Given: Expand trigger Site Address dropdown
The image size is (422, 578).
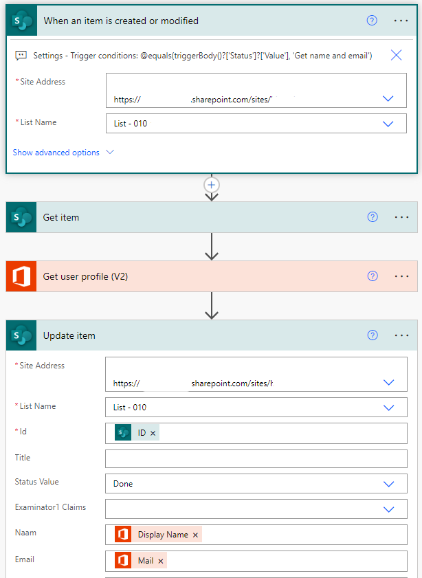Looking at the screenshot, I should coord(388,99).
